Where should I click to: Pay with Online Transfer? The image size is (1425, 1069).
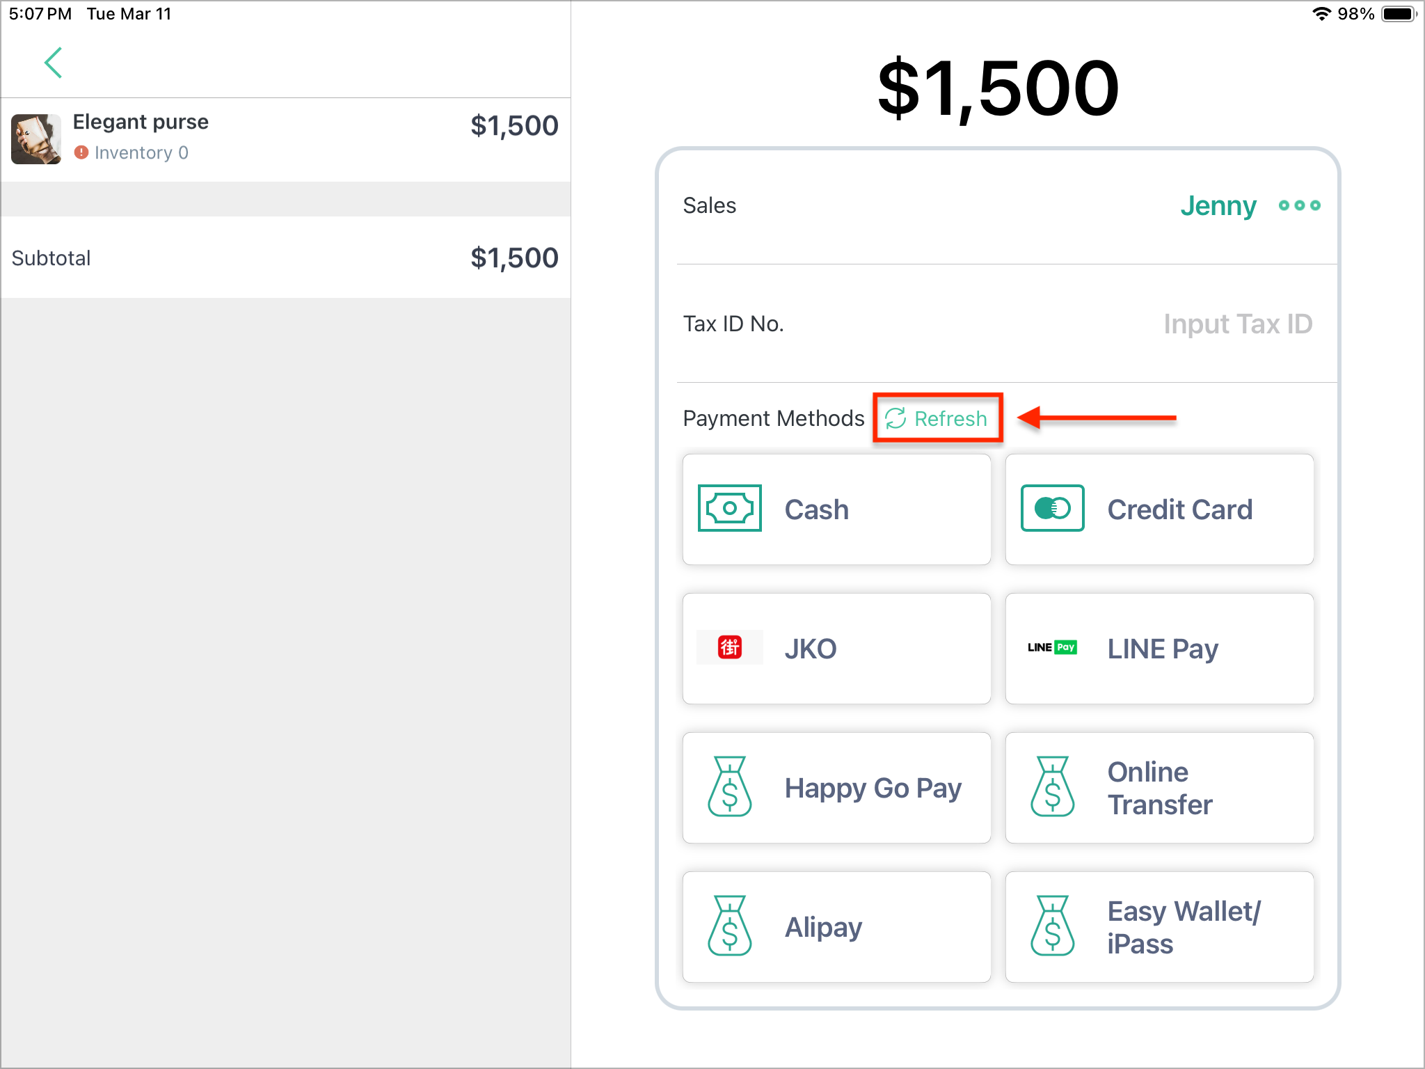point(1159,788)
